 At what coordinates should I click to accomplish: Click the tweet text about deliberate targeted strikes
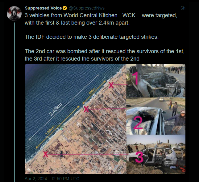pyautogui.click(x=92, y=37)
